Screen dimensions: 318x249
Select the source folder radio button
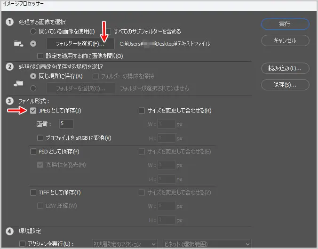[33, 44]
